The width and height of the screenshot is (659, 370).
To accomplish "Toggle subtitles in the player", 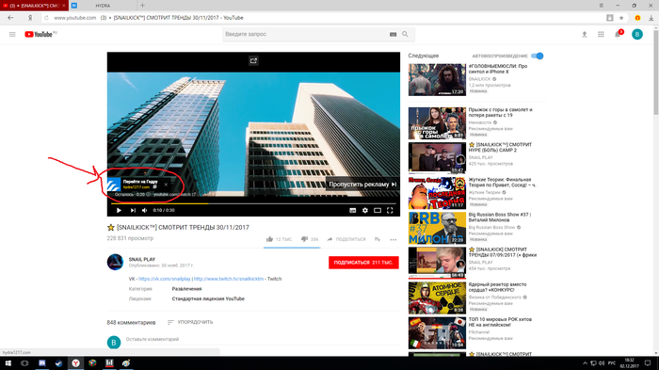I will (x=353, y=210).
